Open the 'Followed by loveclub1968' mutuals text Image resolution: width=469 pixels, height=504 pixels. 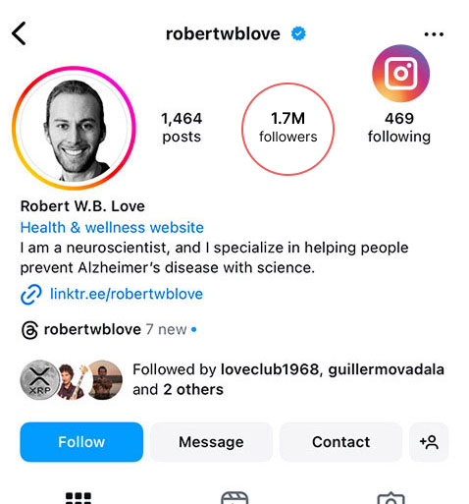point(288,379)
